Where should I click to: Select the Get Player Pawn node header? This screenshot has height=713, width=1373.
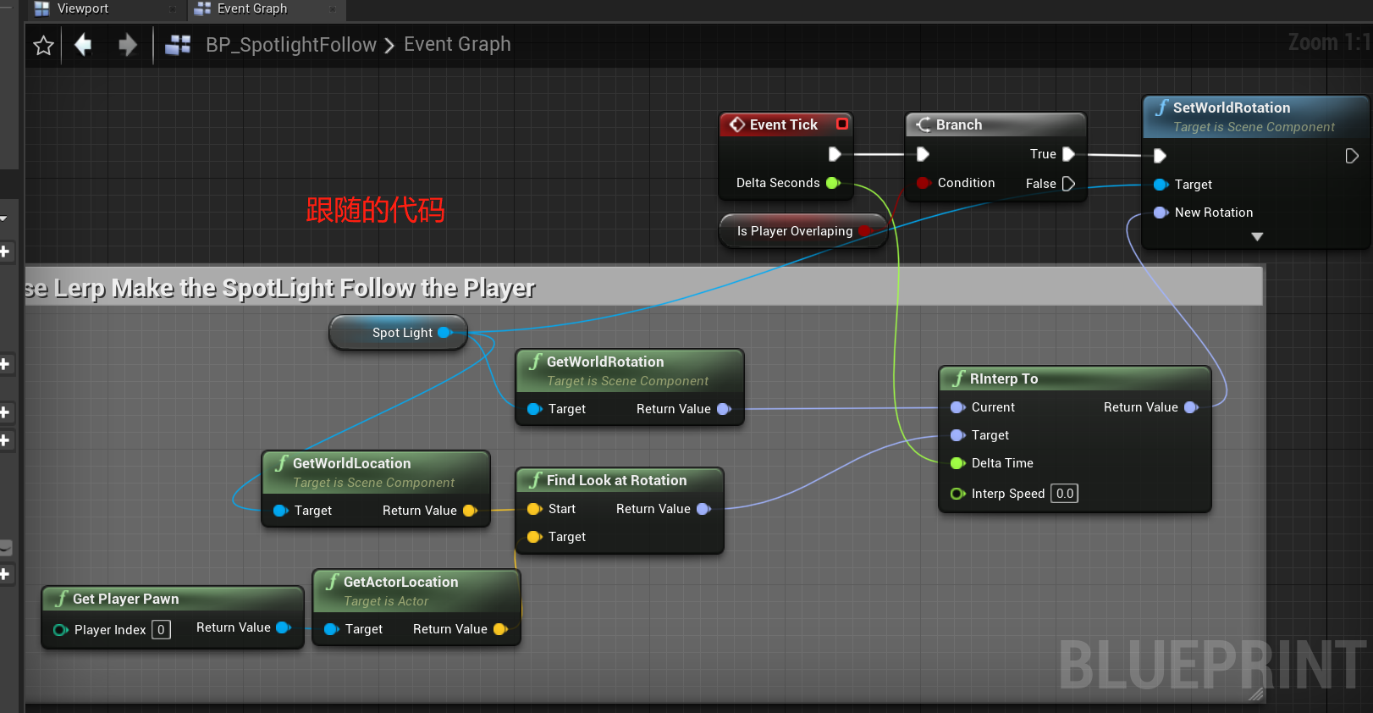(x=173, y=599)
